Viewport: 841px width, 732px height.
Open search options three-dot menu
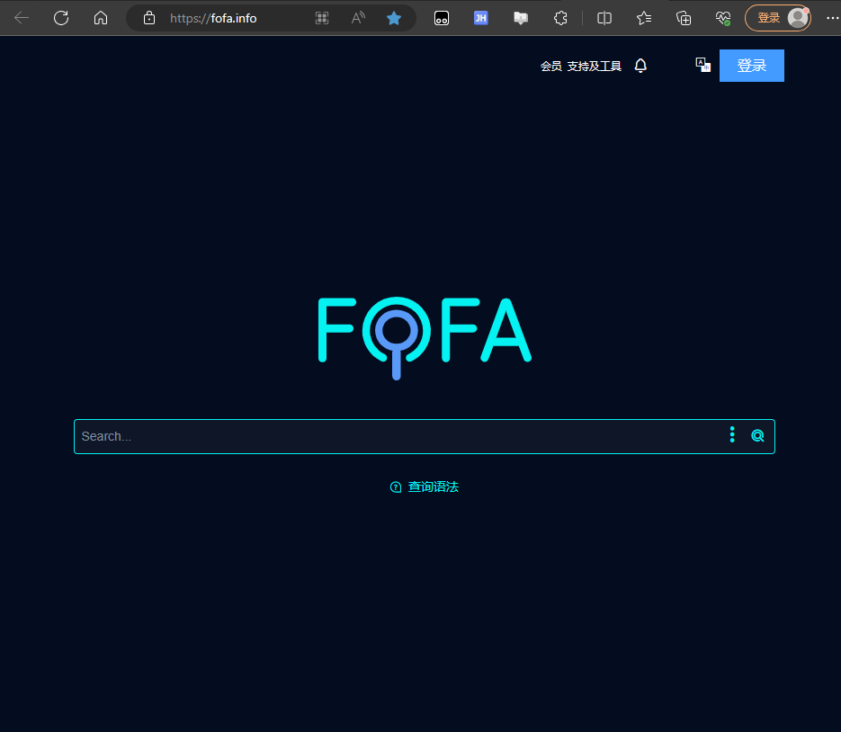tap(732, 435)
